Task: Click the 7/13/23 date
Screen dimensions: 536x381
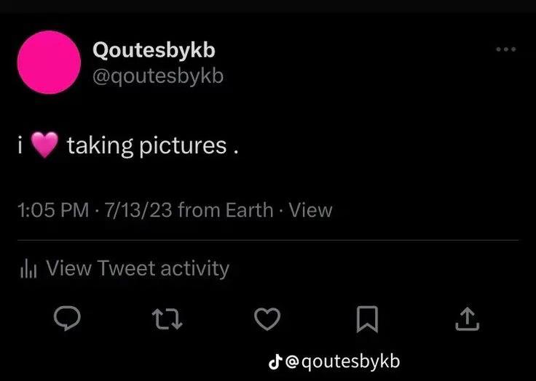Action: (138, 210)
